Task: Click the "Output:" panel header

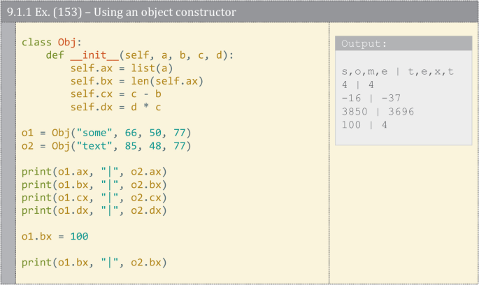Action: 364,44
